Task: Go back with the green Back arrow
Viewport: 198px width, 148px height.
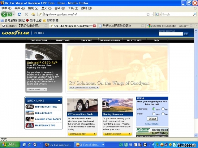Action: [x=4, y=14]
